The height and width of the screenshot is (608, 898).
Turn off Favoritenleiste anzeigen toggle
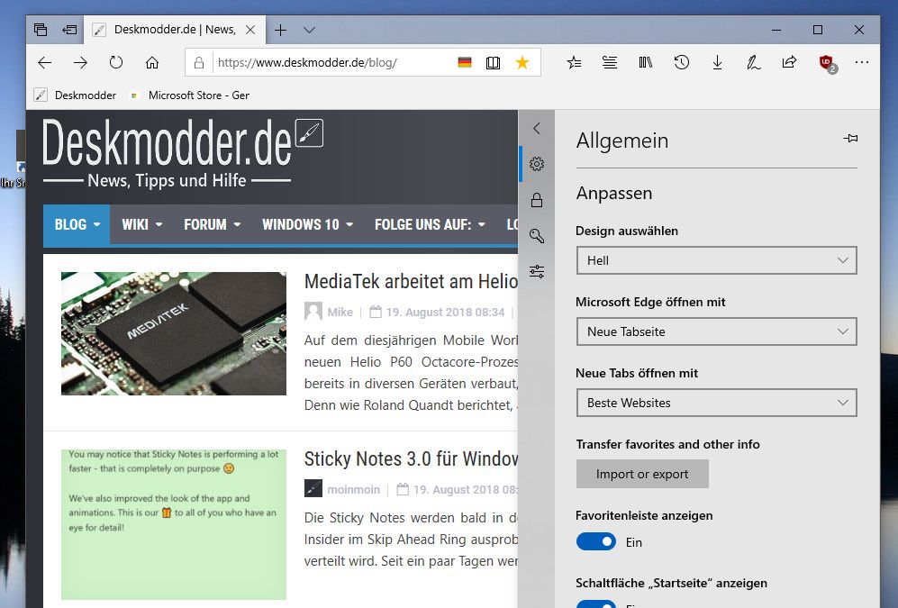coord(596,541)
